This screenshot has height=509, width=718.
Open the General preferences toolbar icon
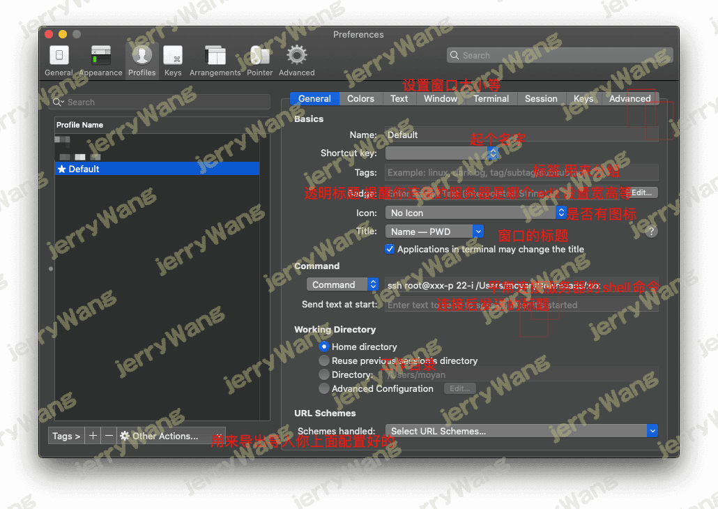pyautogui.click(x=59, y=60)
